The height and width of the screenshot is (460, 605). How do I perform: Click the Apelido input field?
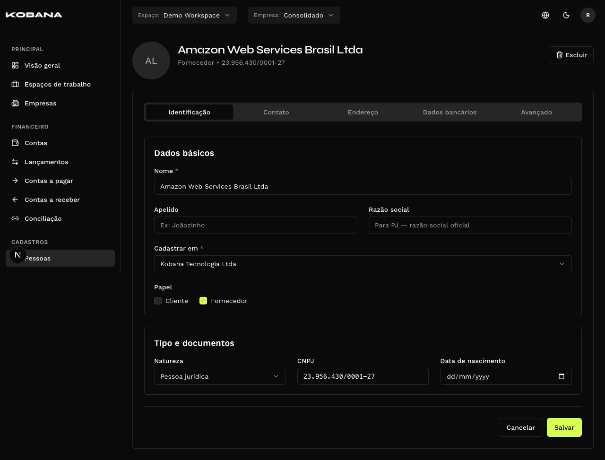256,225
